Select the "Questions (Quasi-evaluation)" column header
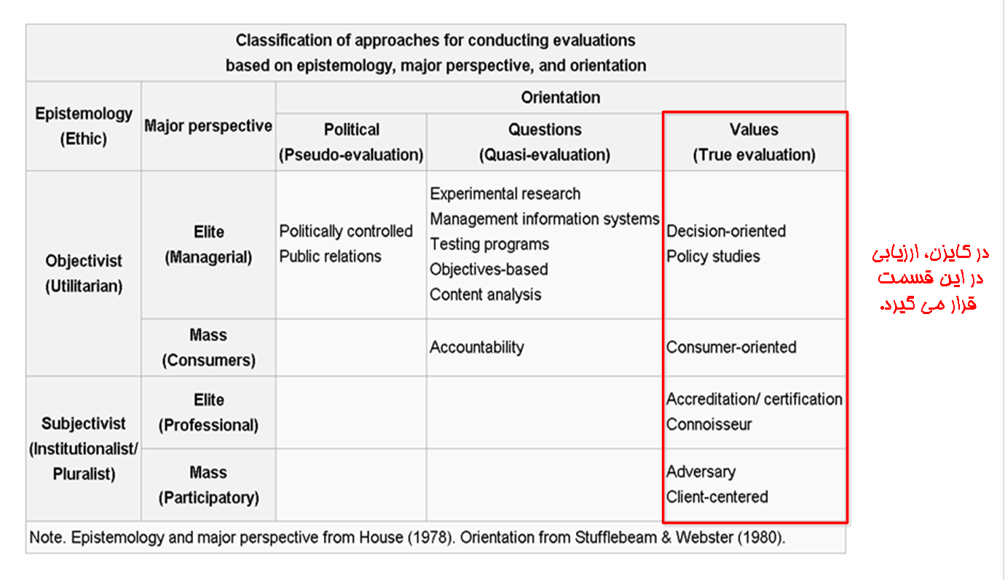 tap(544, 142)
